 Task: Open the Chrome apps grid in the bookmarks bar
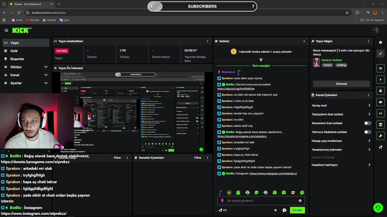point(4,20)
